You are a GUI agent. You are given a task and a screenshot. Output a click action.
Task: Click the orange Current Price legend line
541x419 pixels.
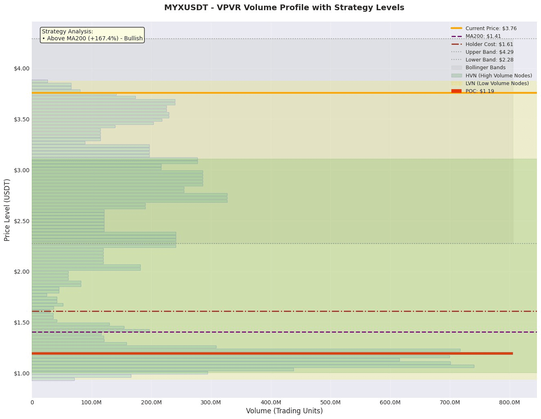456,29
